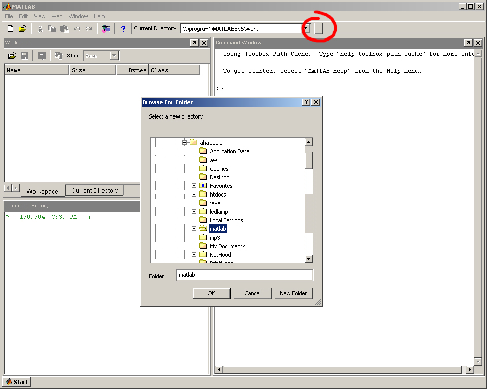
Task: Expand the matlab folder node
Action: 194,229
